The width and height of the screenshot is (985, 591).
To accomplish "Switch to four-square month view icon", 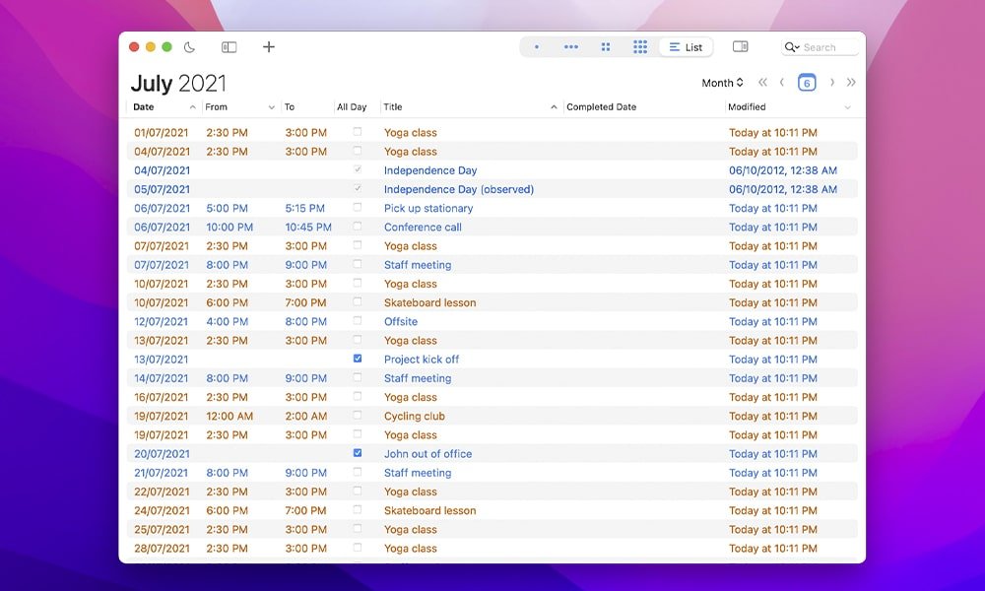I will (606, 47).
